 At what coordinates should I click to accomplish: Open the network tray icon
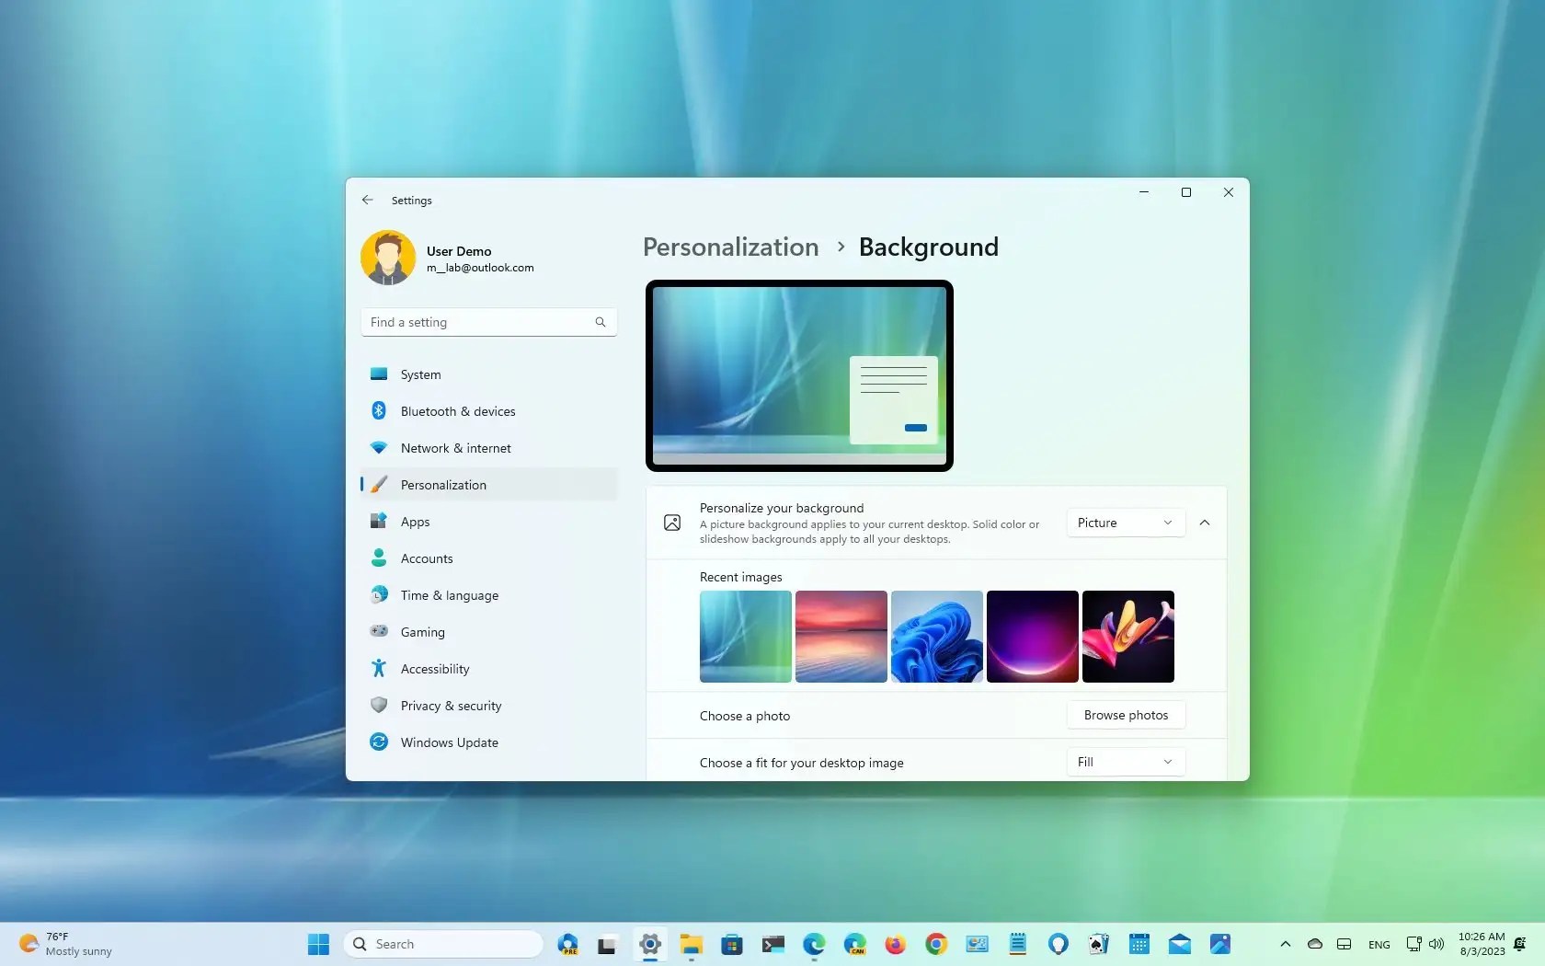tap(1413, 944)
